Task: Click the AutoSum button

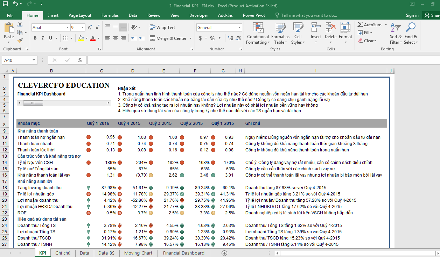Action: click(369, 25)
